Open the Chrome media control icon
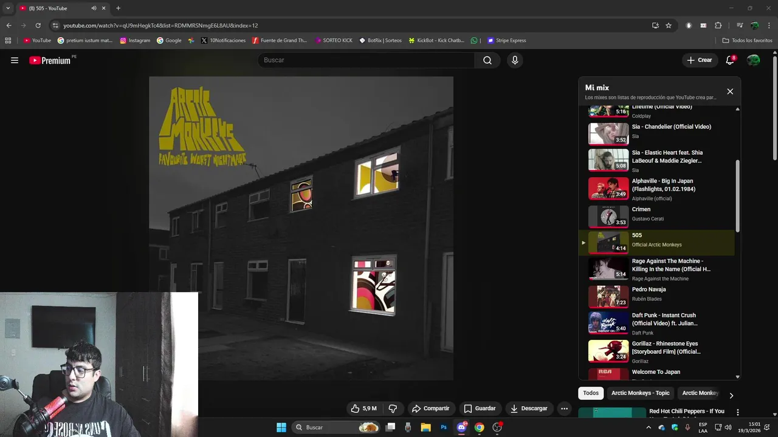 (x=740, y=25)
